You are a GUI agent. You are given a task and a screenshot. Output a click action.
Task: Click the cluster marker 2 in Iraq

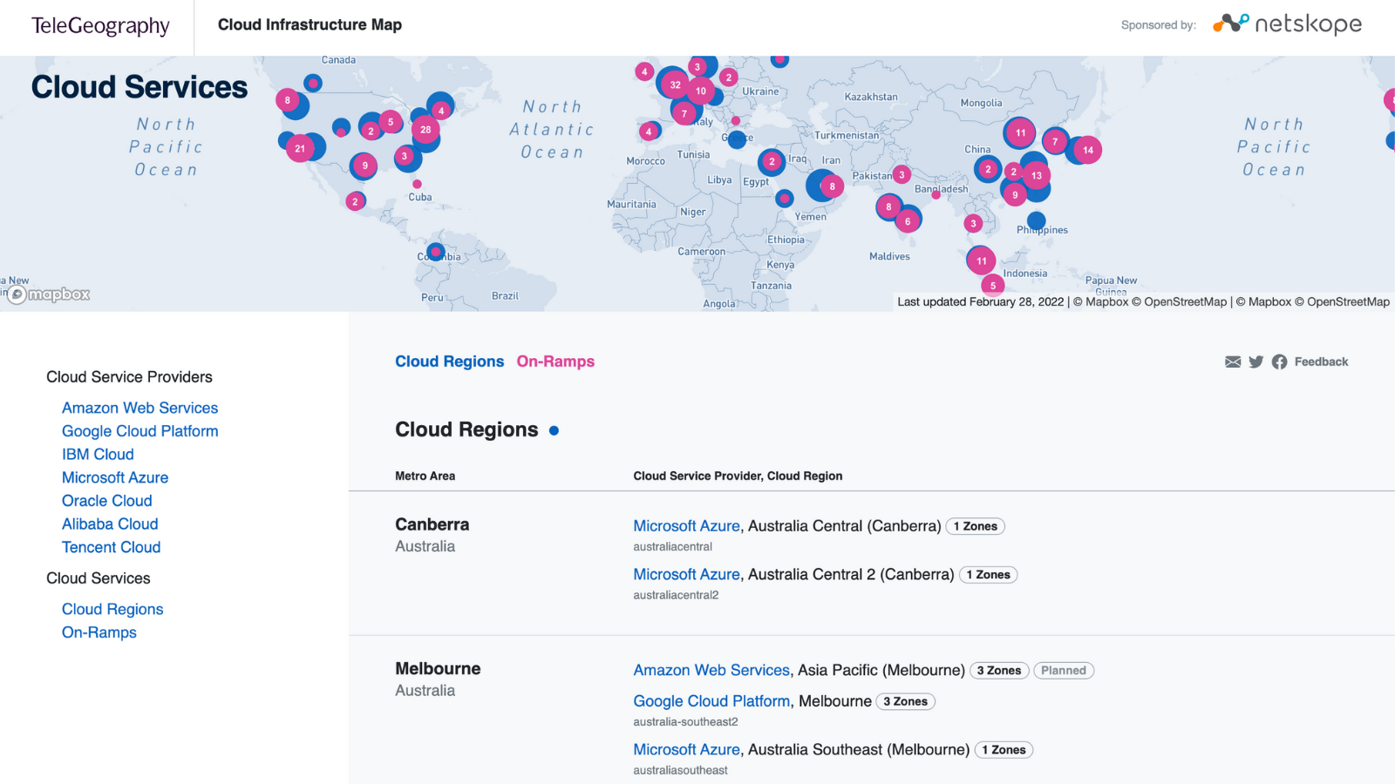coord(772,161)
